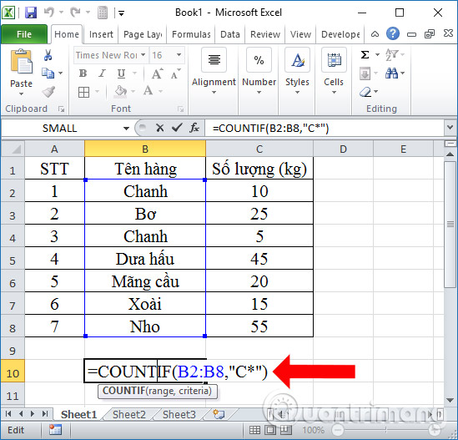The width and height of the screenshot is (458, 440).
Task: Click the Insert Function fx button
Action: tap(194, 128)
